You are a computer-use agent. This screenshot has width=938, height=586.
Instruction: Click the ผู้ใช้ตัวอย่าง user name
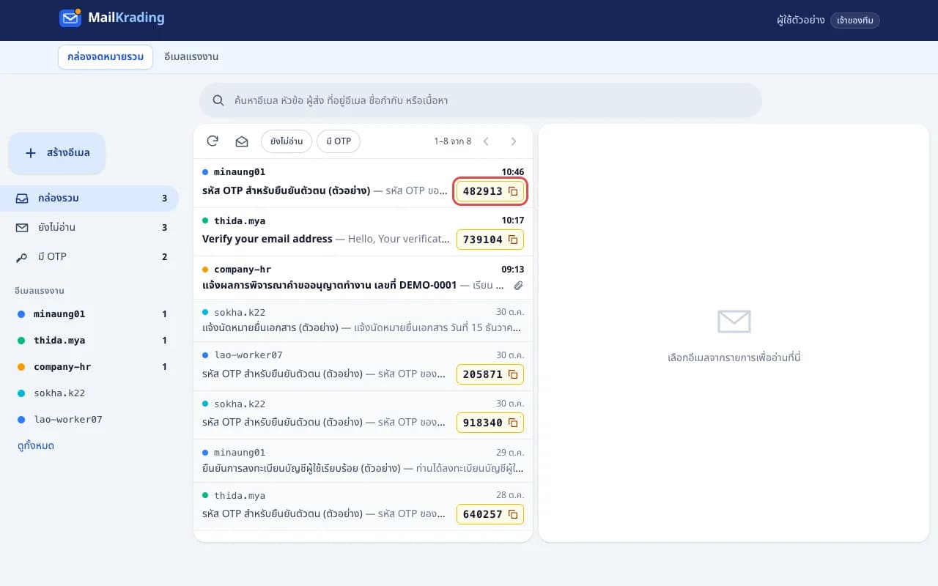pyautogui.click(x=801, y=21)
